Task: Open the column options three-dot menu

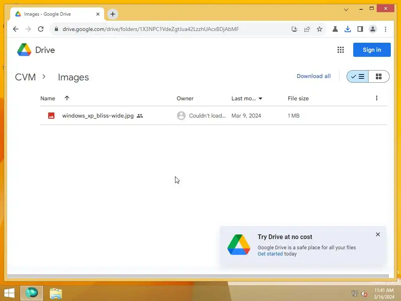Action: pyautogui.click(x=376, y=98)
